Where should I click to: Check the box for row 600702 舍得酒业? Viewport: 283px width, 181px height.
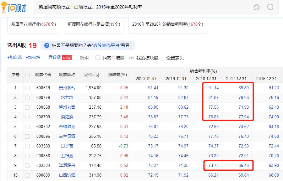tap(27, 127)
